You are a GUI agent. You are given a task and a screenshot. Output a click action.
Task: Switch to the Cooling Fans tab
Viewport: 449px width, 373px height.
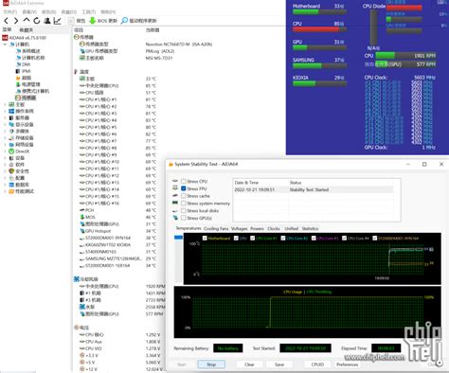click(x=216, y=228)
